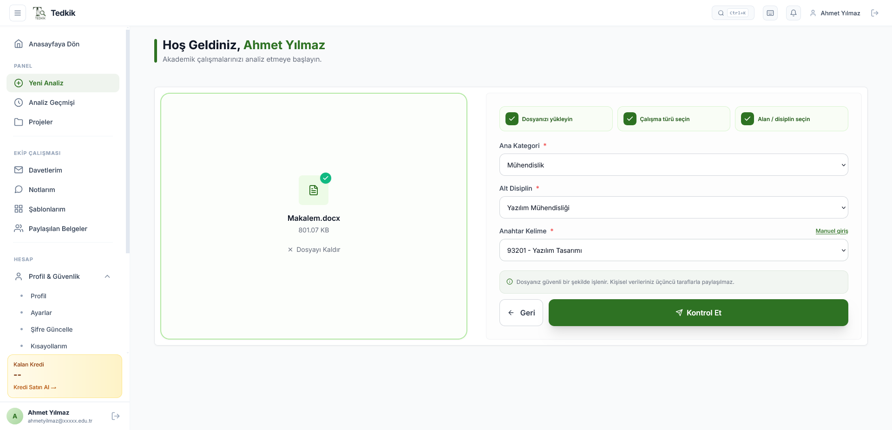Remove file via Dosyayı Kaldır
This screenshot has width=892, height=430.
314,250
